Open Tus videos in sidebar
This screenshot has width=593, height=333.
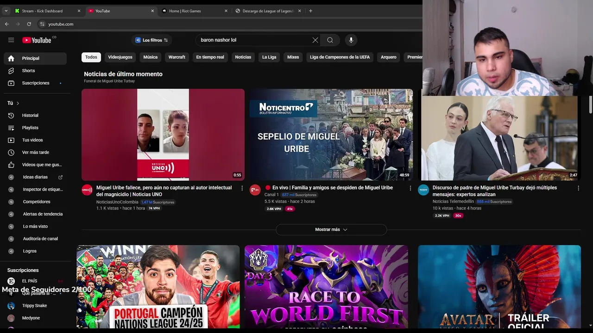click(35, 140)
